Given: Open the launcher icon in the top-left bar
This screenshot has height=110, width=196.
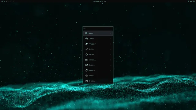Looking at the screenshot, I should (x=2, y=1).
